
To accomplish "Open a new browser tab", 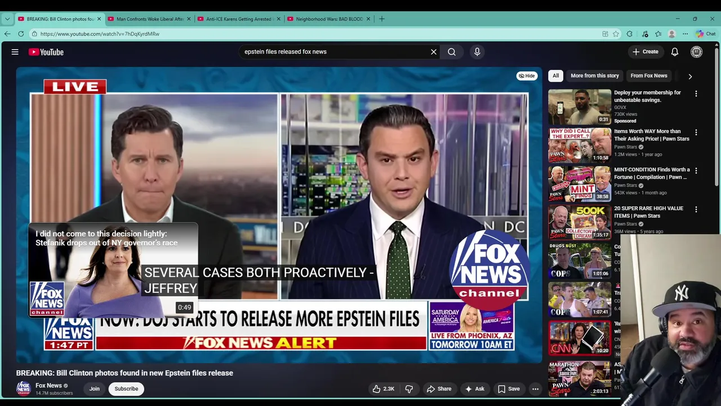I will pos(382,19).
